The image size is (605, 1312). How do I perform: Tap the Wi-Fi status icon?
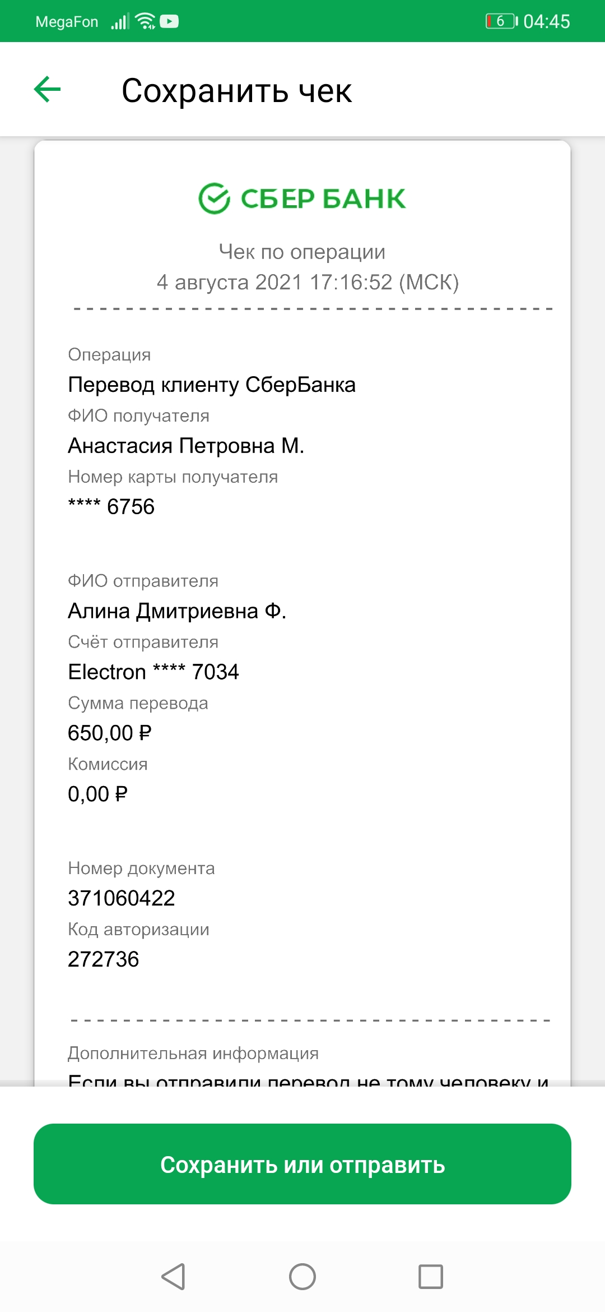pyautogui.click(x=146, y=21)
